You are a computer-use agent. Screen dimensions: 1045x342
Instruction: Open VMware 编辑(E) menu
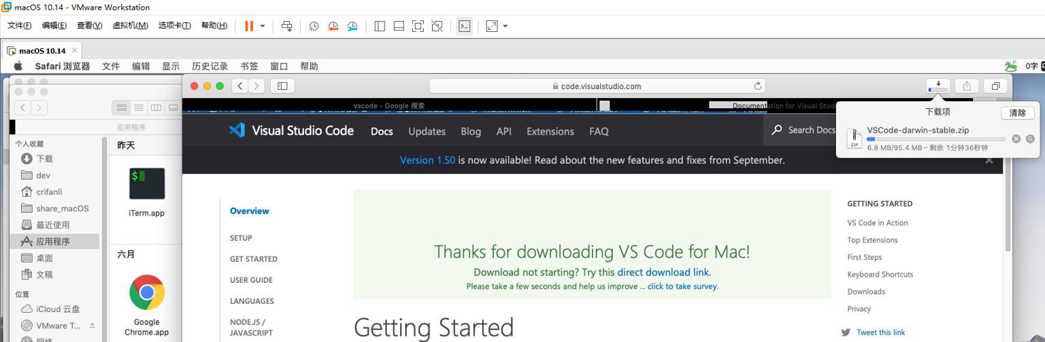coord(54,25)
